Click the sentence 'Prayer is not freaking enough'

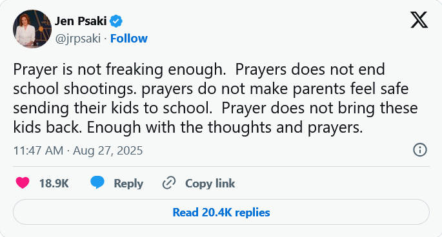pos(119,70)
